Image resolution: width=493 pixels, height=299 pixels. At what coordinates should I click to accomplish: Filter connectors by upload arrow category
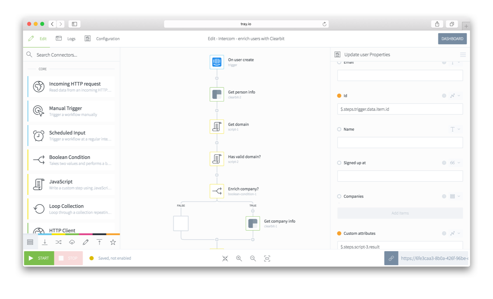[x=99, y=242]
